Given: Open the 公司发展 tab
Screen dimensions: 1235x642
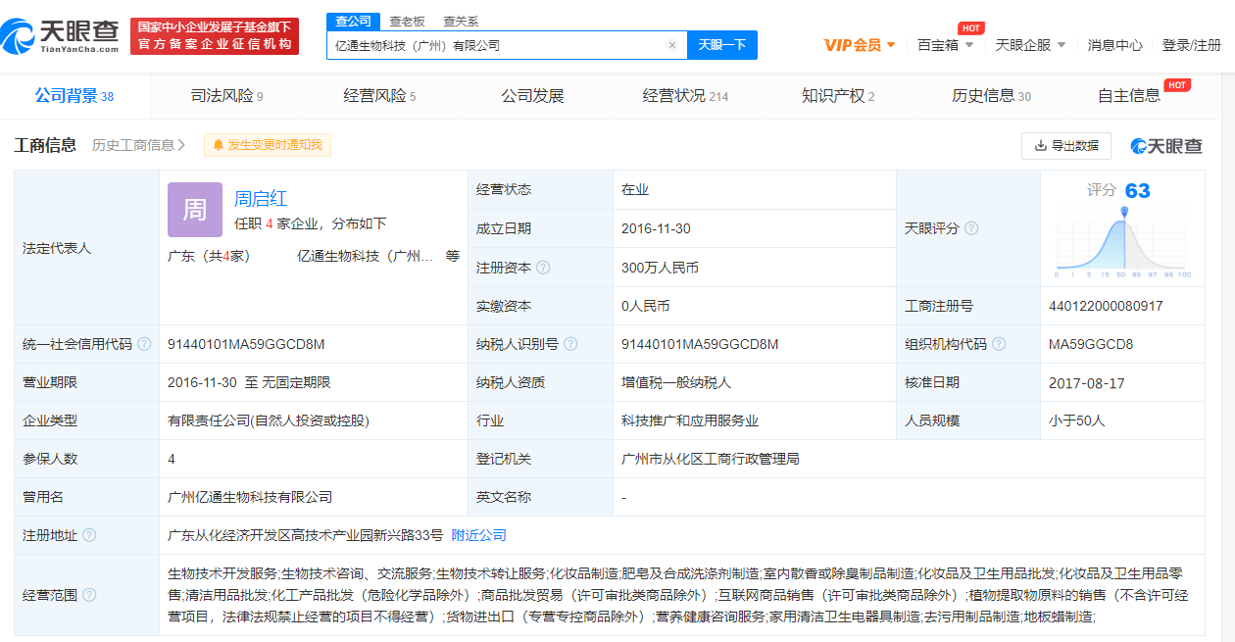Looking at the screenshot, I should click(x=532, y=96).
